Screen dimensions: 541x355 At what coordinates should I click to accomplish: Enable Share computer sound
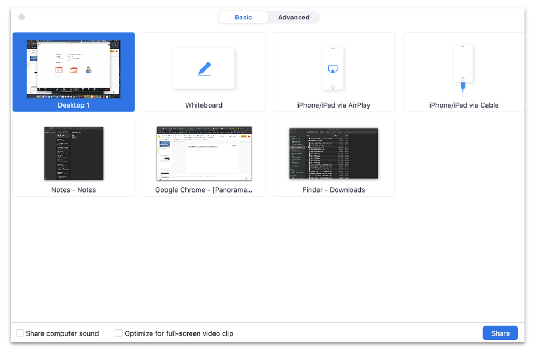pos(20,333)
